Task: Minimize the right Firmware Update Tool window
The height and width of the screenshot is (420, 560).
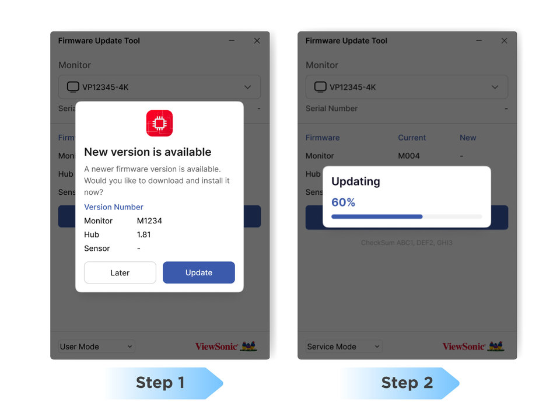Action: pos(479,41)
